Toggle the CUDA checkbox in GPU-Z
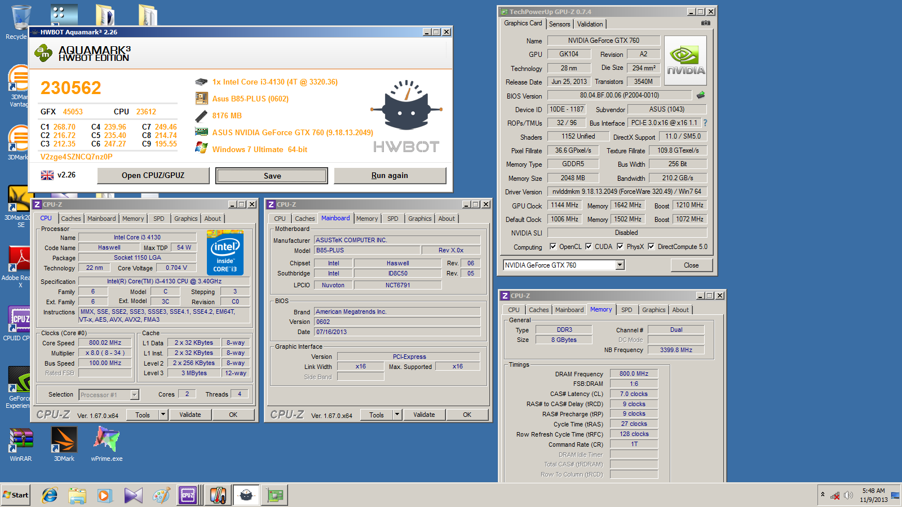Screen dimensions: 902x507 coord(589,246)
